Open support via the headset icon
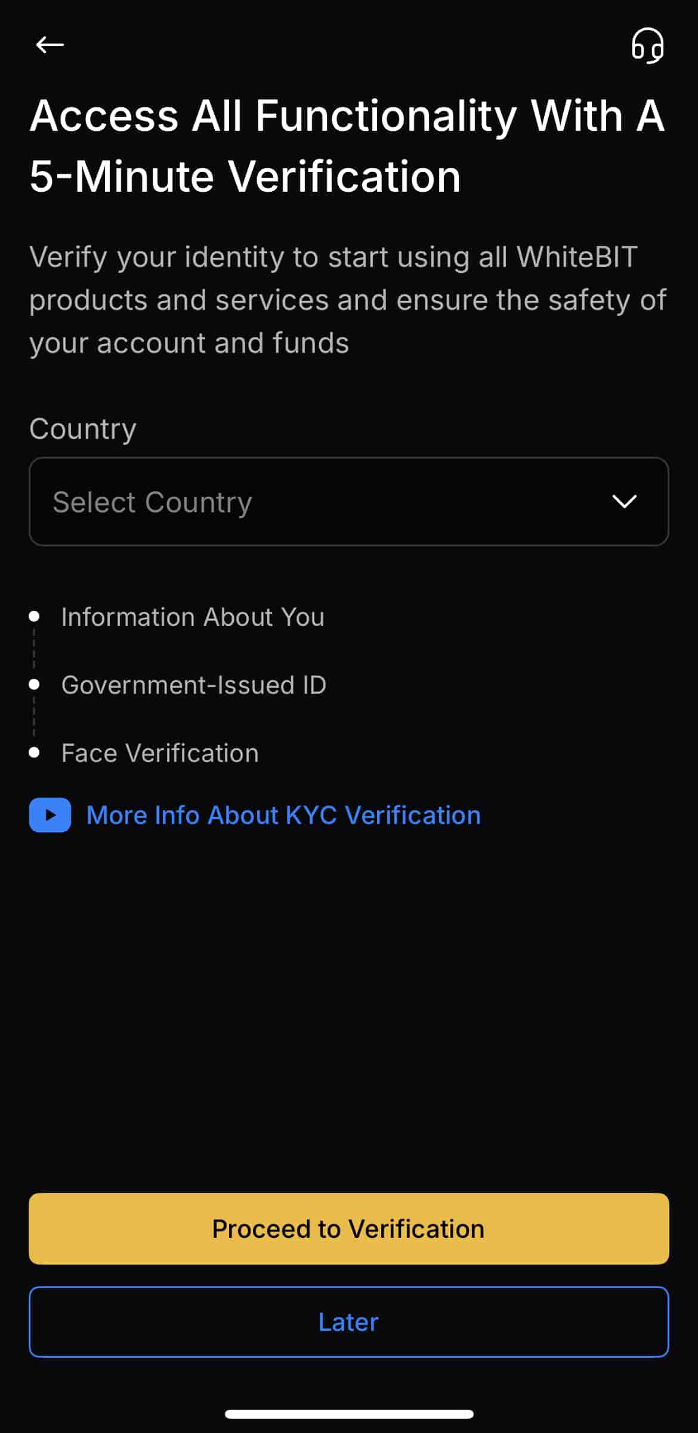The image size is (698, 1433). [x=647, y=46]
